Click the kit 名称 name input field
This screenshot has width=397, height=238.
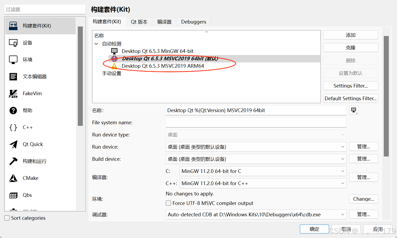point(256,110)
